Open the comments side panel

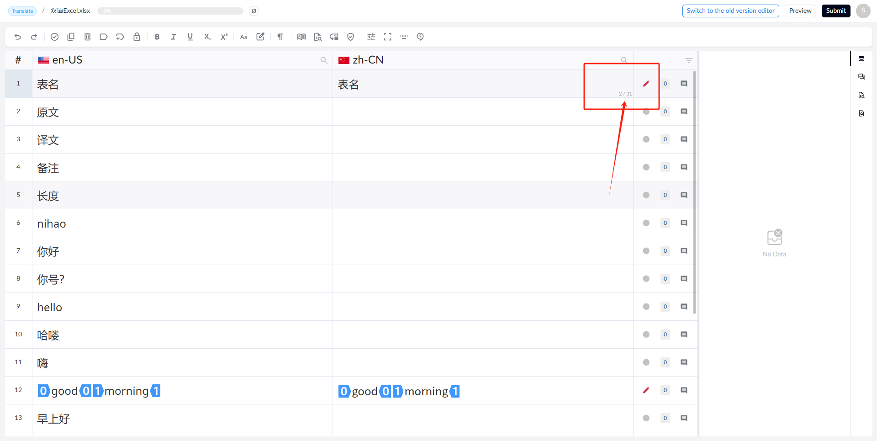point(861,77)
